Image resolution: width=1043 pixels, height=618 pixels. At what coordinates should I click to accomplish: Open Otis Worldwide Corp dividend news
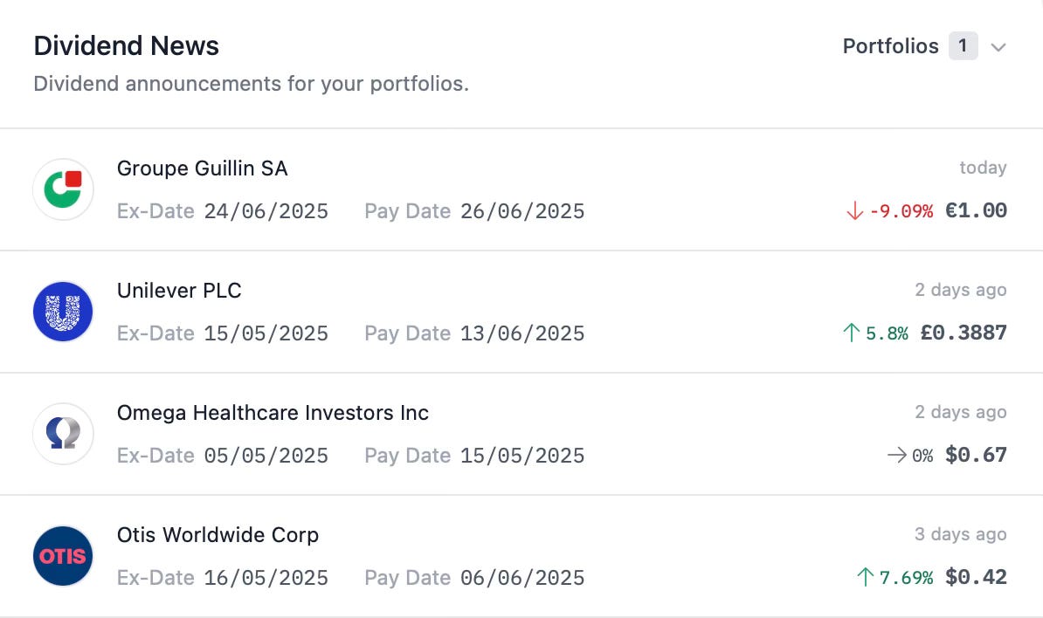521,556
